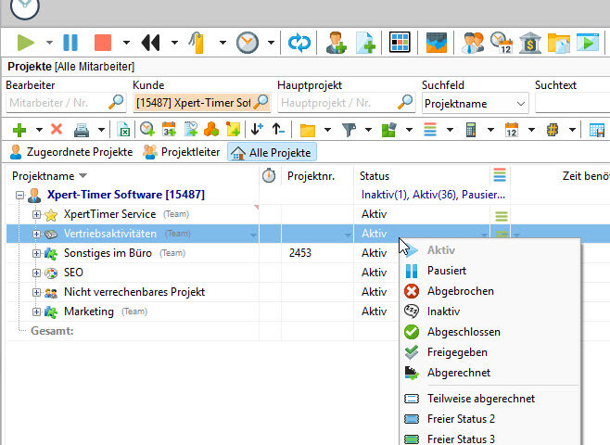610x445 pixels.
Task: Choose Freier Status 2 from menu
Action: click(x=490, y=419)
